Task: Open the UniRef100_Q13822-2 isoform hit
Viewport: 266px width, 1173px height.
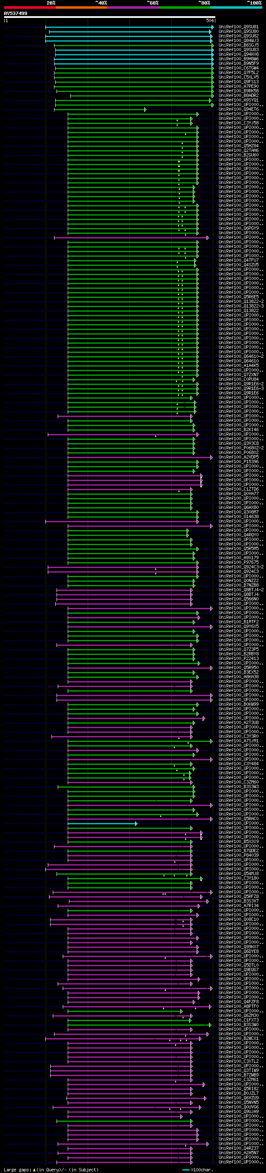Action: coord(241,301)
